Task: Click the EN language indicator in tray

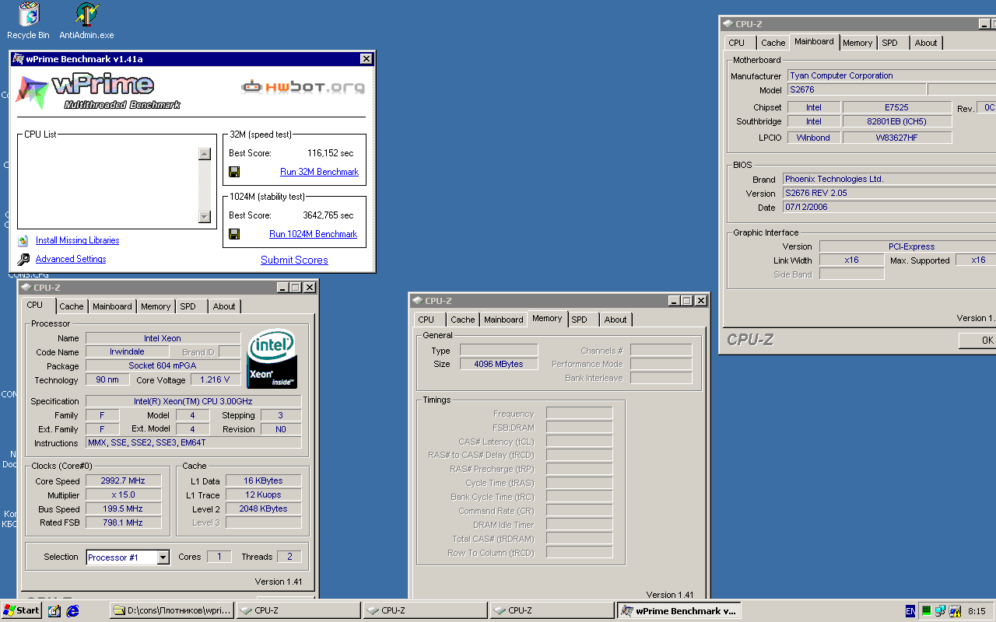Action: point(910,611)
